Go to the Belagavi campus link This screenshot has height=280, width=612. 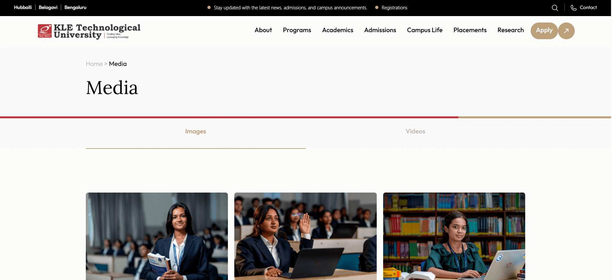(x=48, y=7)
